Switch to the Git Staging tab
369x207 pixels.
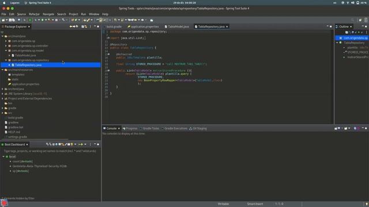tap(198, 129)
